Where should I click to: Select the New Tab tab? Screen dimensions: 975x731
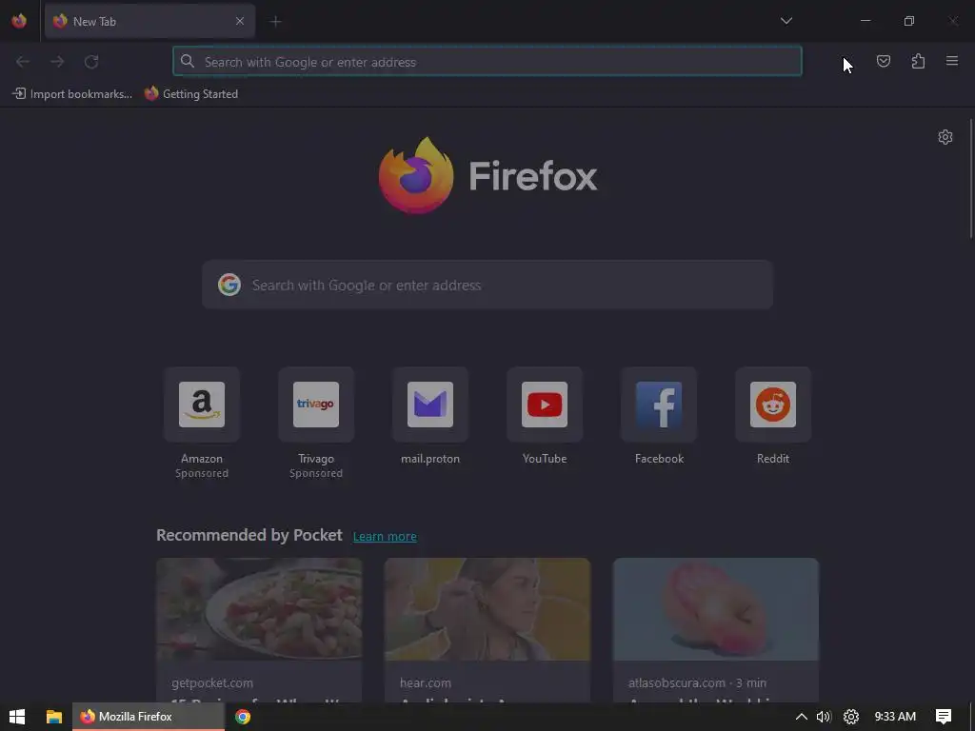[149, 21]
